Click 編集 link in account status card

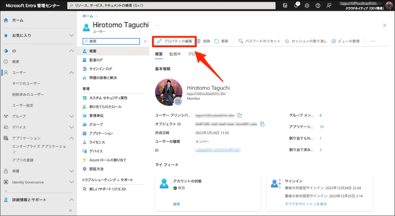point(177,204)
